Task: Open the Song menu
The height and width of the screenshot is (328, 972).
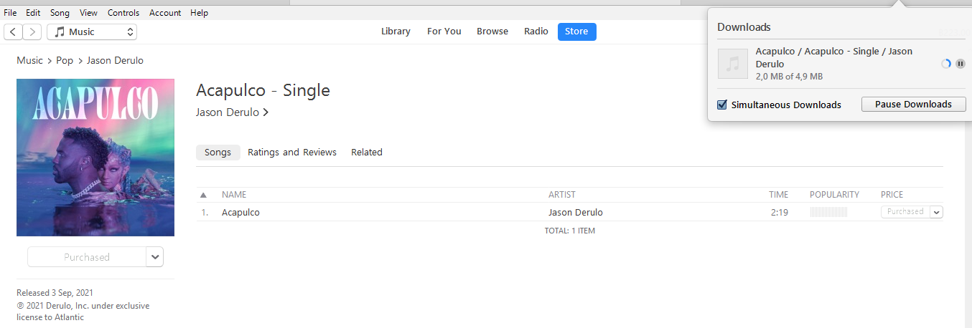Action: click(x=60, y=13)
